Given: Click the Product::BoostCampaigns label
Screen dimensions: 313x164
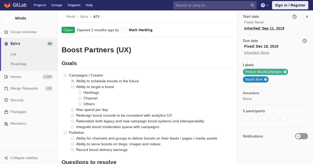Looking at the screenshot, I should 266,72.
